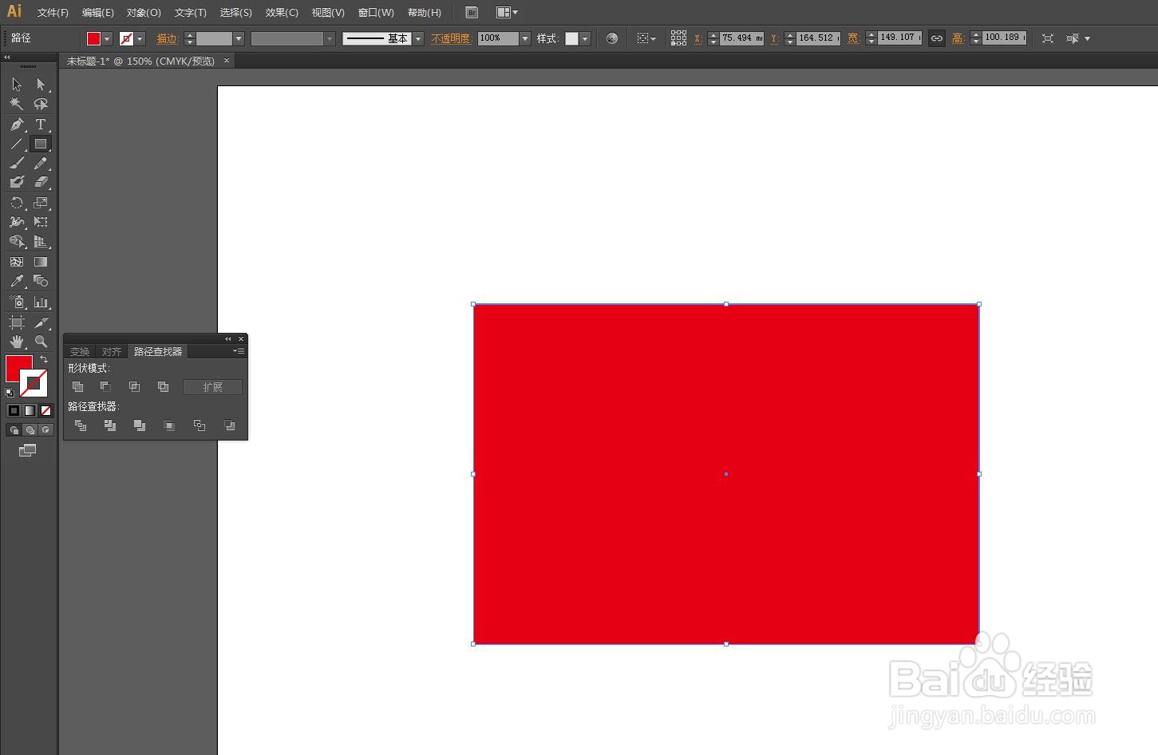The image size is (1158, 755).
Task: Select the Blob Brush tool
Action: click(x=17, y=183)
